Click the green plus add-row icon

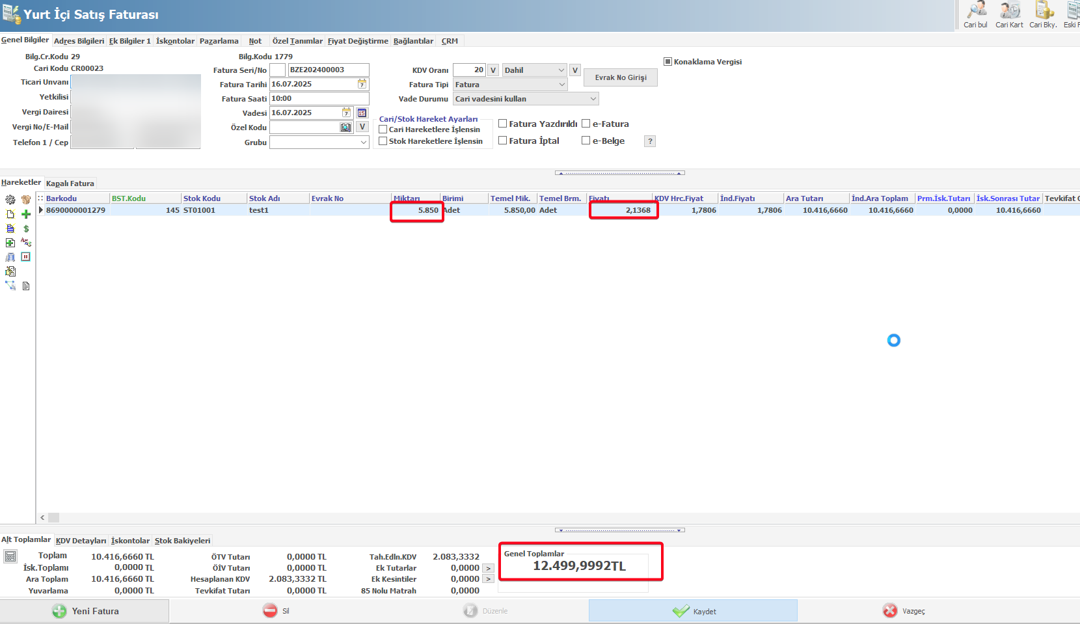tap(26, 214)
